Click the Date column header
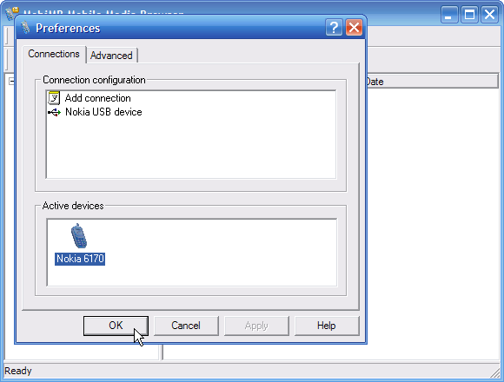 [431, 82]
